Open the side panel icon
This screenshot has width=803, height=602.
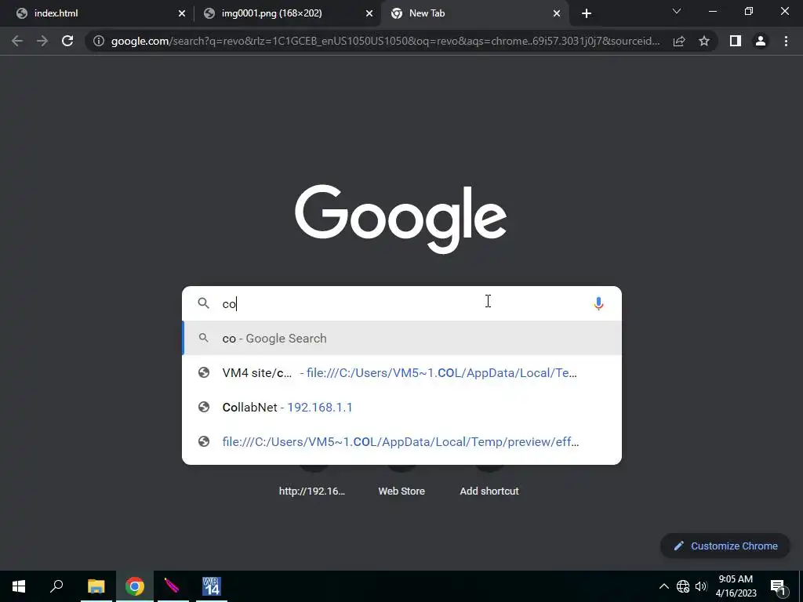[736, 41]
